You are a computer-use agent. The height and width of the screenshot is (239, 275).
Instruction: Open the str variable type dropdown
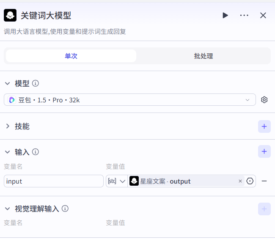point(116,181)
